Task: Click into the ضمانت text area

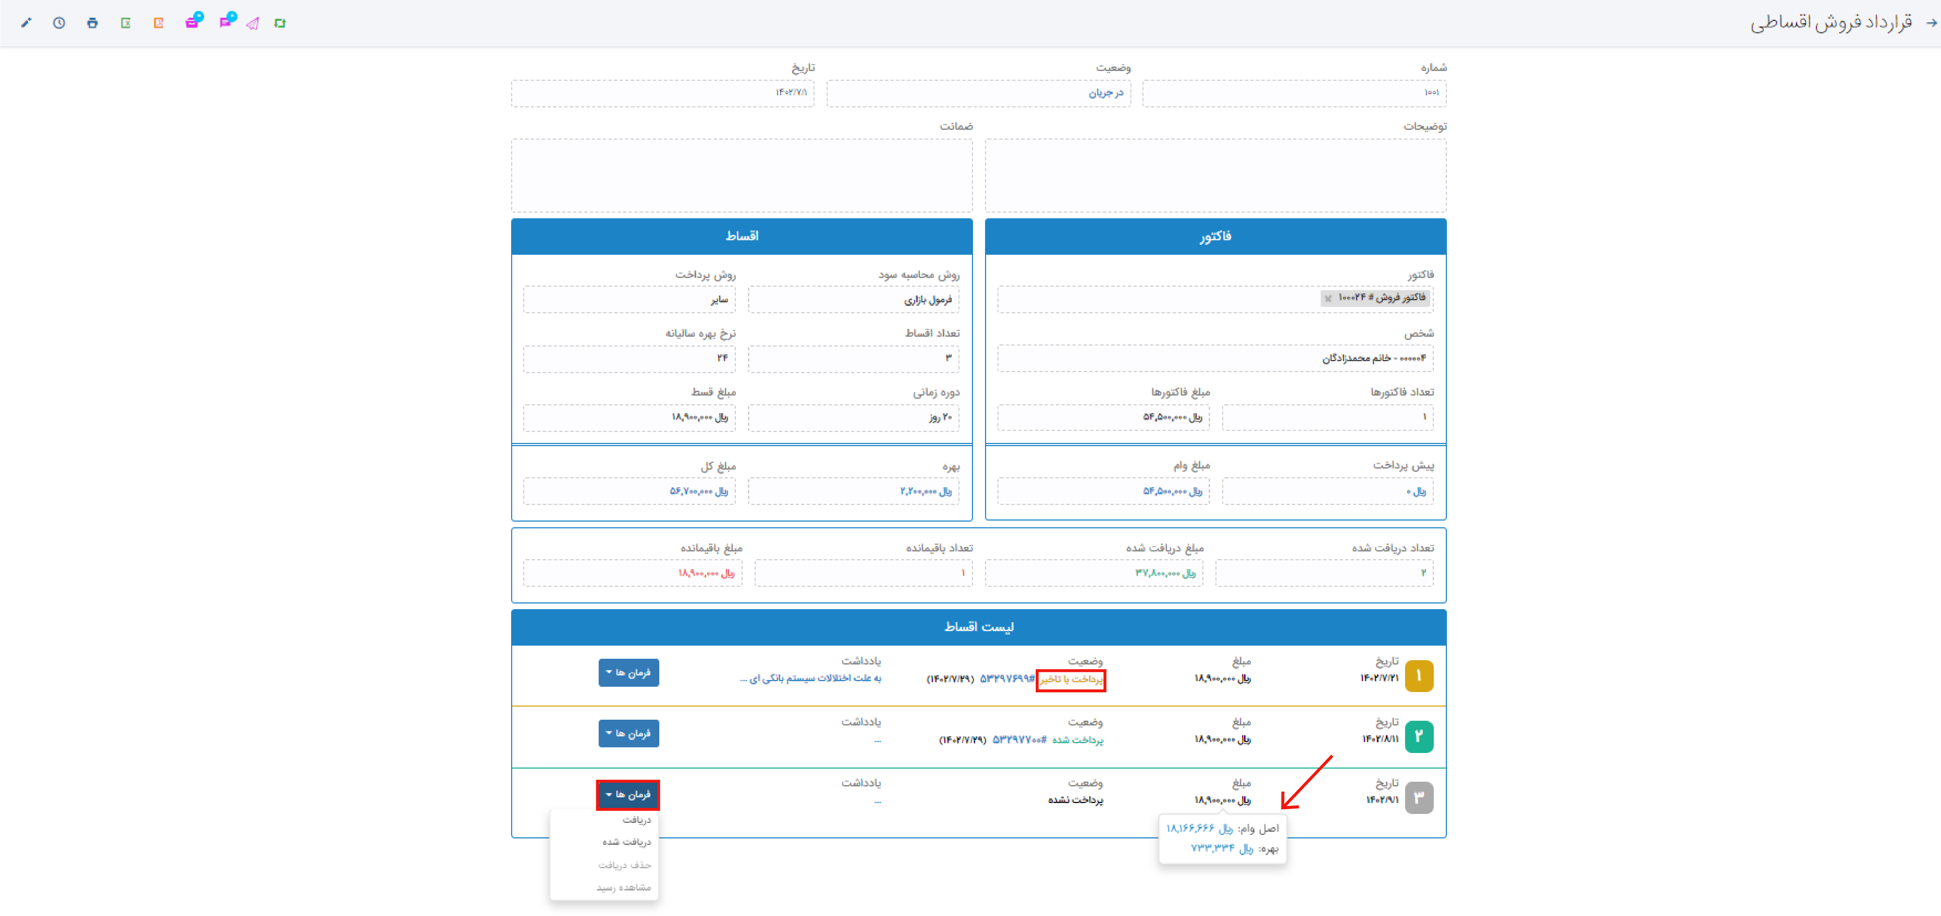Action: [x=742, y=175]
